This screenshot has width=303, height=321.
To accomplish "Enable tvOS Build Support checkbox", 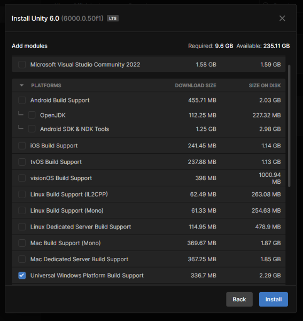I will 22,162.
